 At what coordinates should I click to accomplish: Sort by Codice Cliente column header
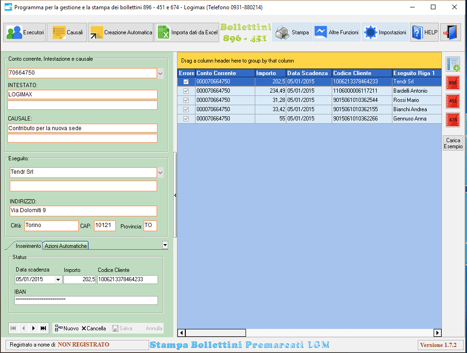coord(362,73)
